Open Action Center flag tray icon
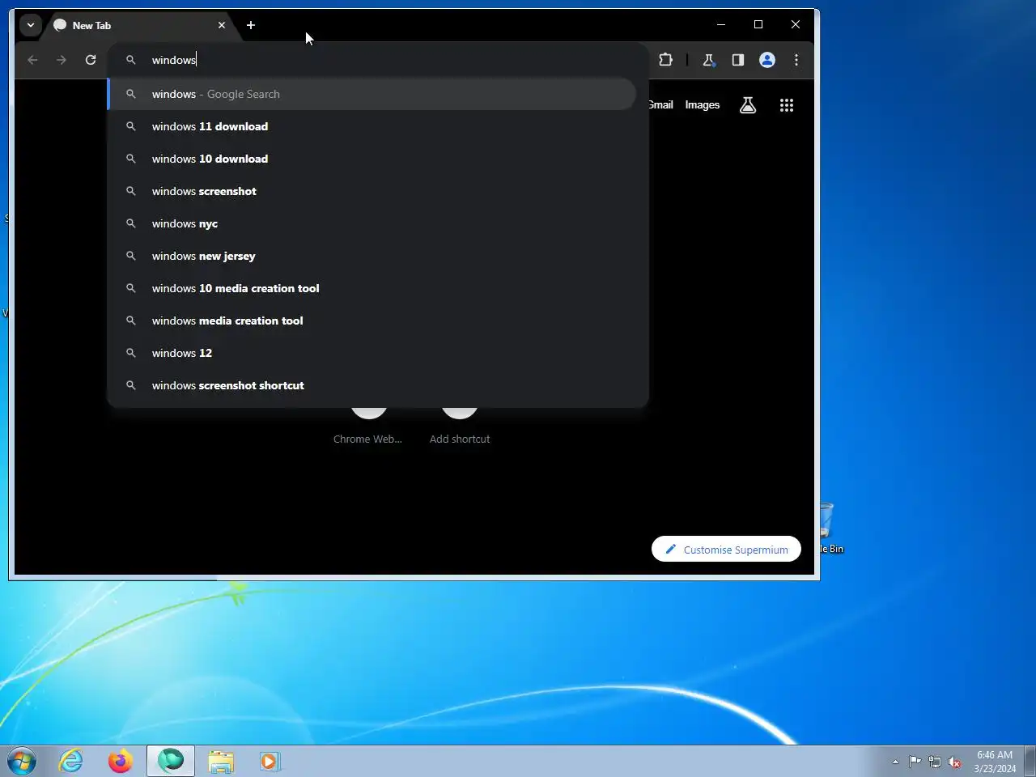This screenshot has height=777, width=1036. coord(915,762)
